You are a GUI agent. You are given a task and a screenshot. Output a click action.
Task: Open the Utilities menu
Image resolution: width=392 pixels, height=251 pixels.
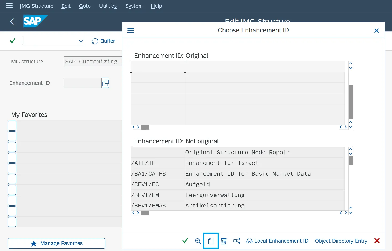pos(107,6)
